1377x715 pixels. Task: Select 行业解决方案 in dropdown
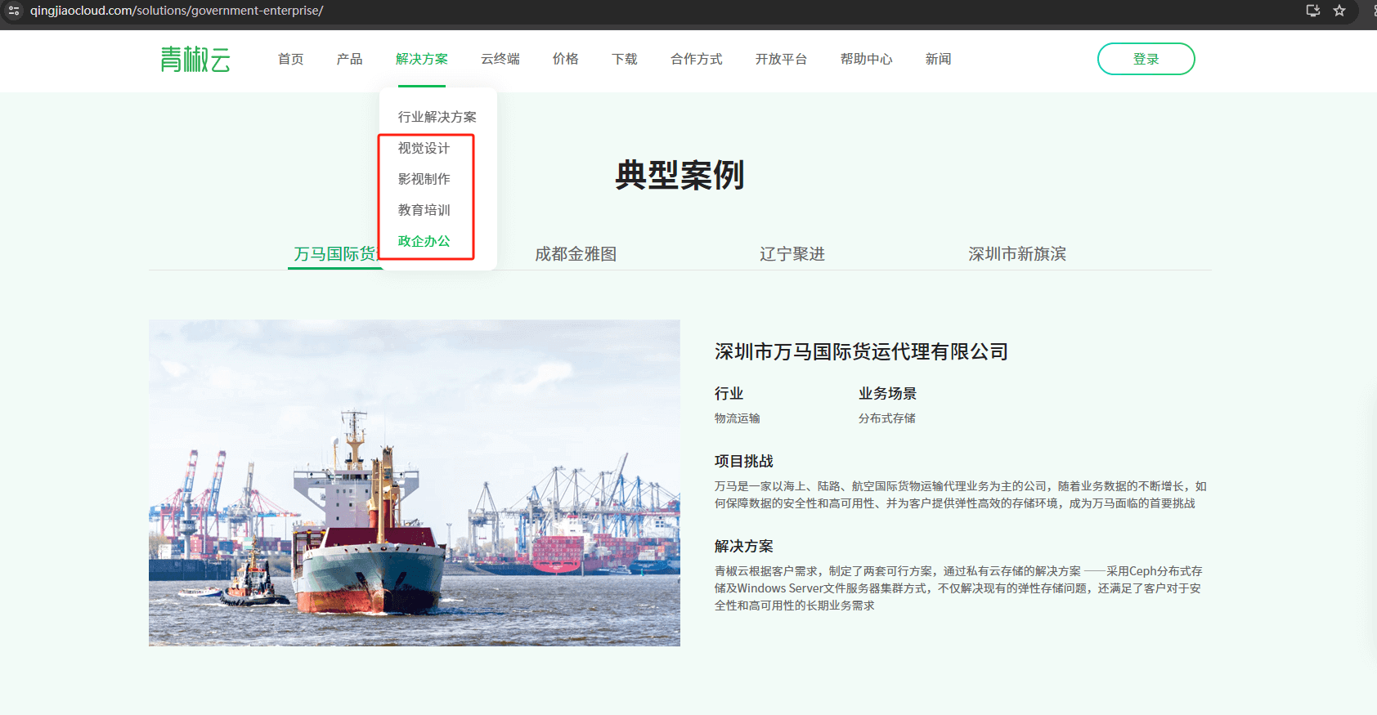pos(437,117)
